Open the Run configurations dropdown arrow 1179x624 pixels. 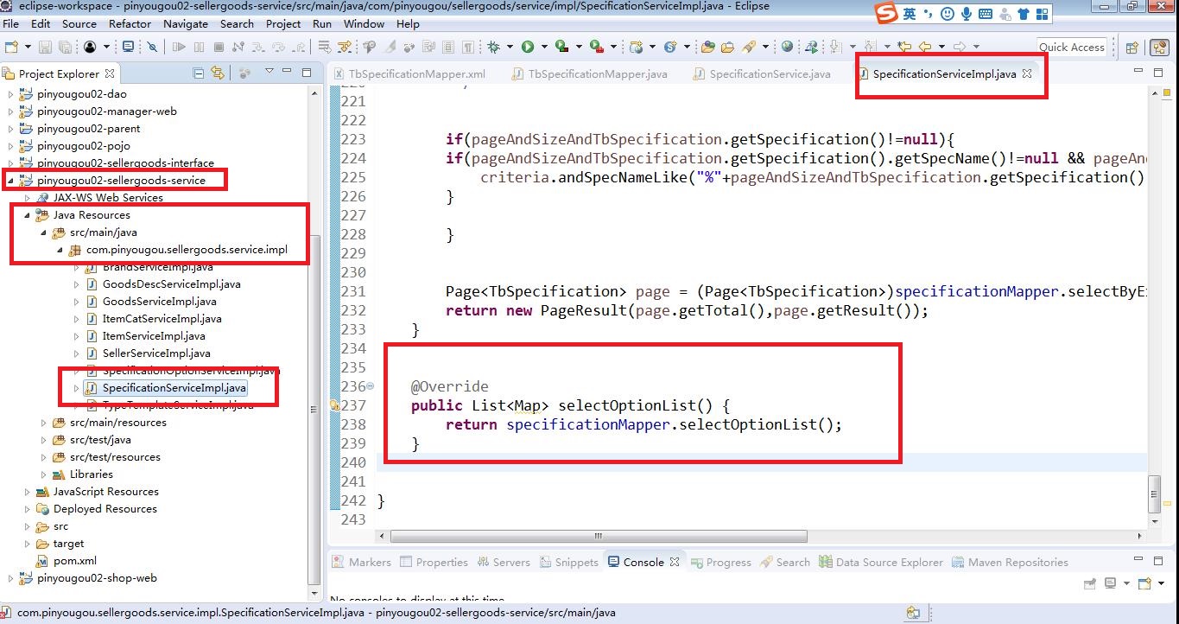pos(544,47)
